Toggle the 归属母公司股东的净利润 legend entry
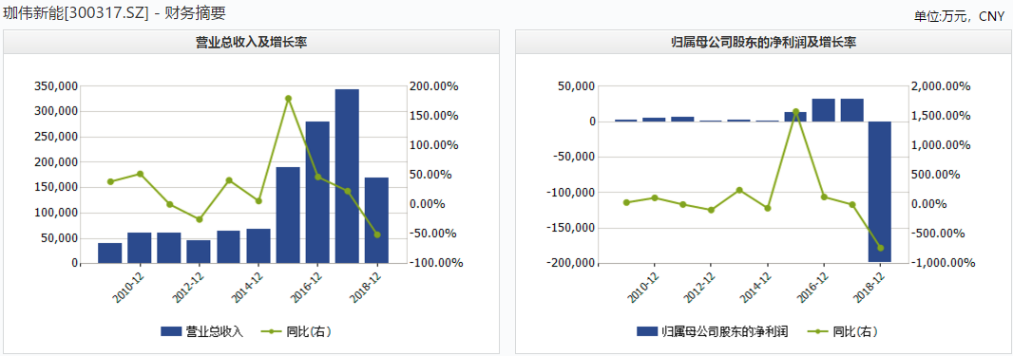Image resolution: width=1013 pixels, height=356 pixels. click(713, 331)
